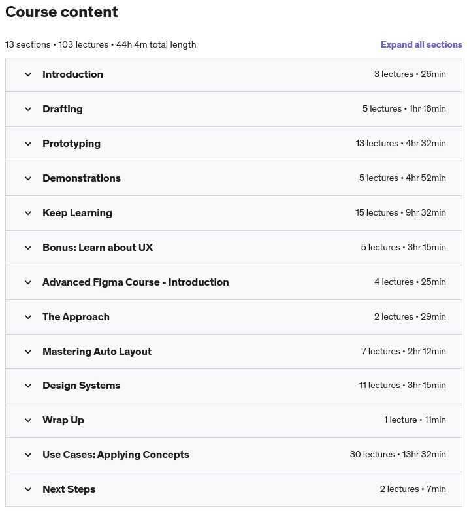Click the chevron next to Drafting
The height and width of the screenshot is (511, 467).
point(28,109)
